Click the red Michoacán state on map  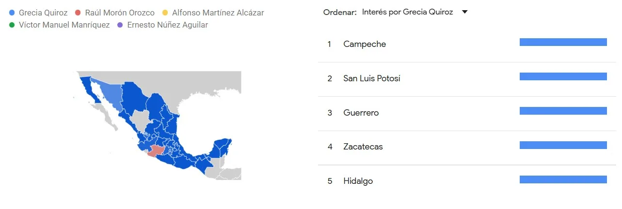click(x=158, y=151)
